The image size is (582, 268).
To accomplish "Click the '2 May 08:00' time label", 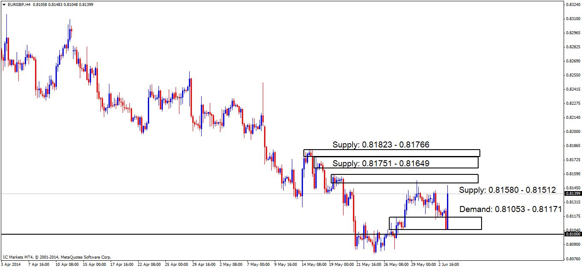I will (231, 265).
